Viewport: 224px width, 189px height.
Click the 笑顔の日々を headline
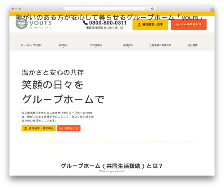52,85
